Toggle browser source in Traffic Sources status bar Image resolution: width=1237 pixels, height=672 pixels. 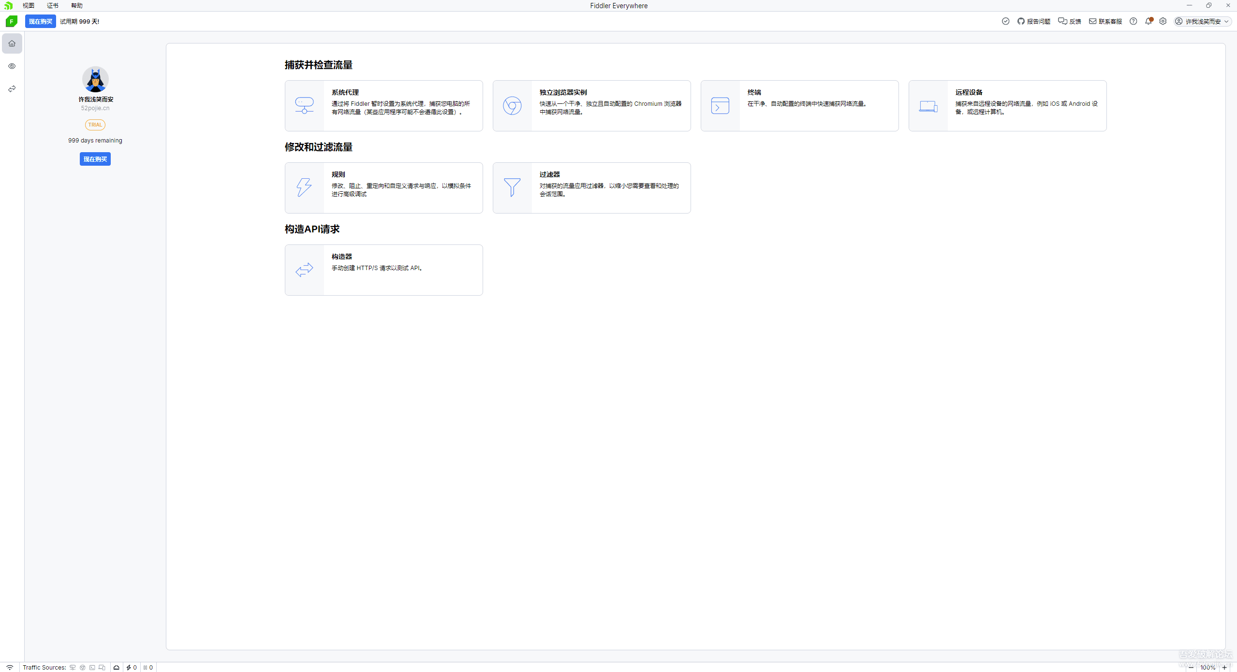[83, 667]
